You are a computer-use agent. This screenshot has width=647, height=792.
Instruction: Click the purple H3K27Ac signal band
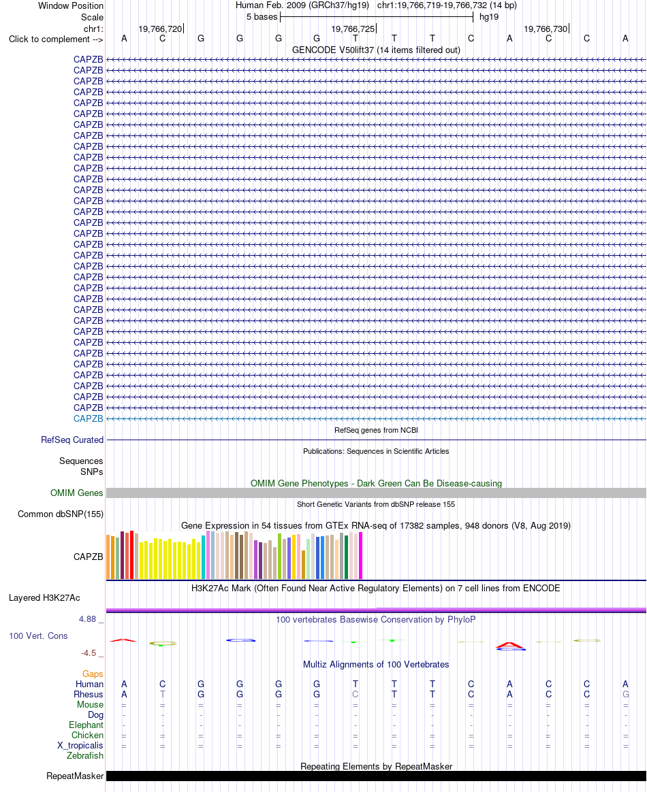(x=376, y=610)
